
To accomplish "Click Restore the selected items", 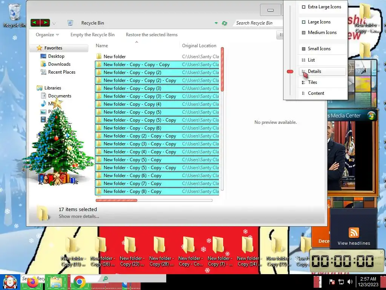I will pyautogui.click(x=152, y=35).
